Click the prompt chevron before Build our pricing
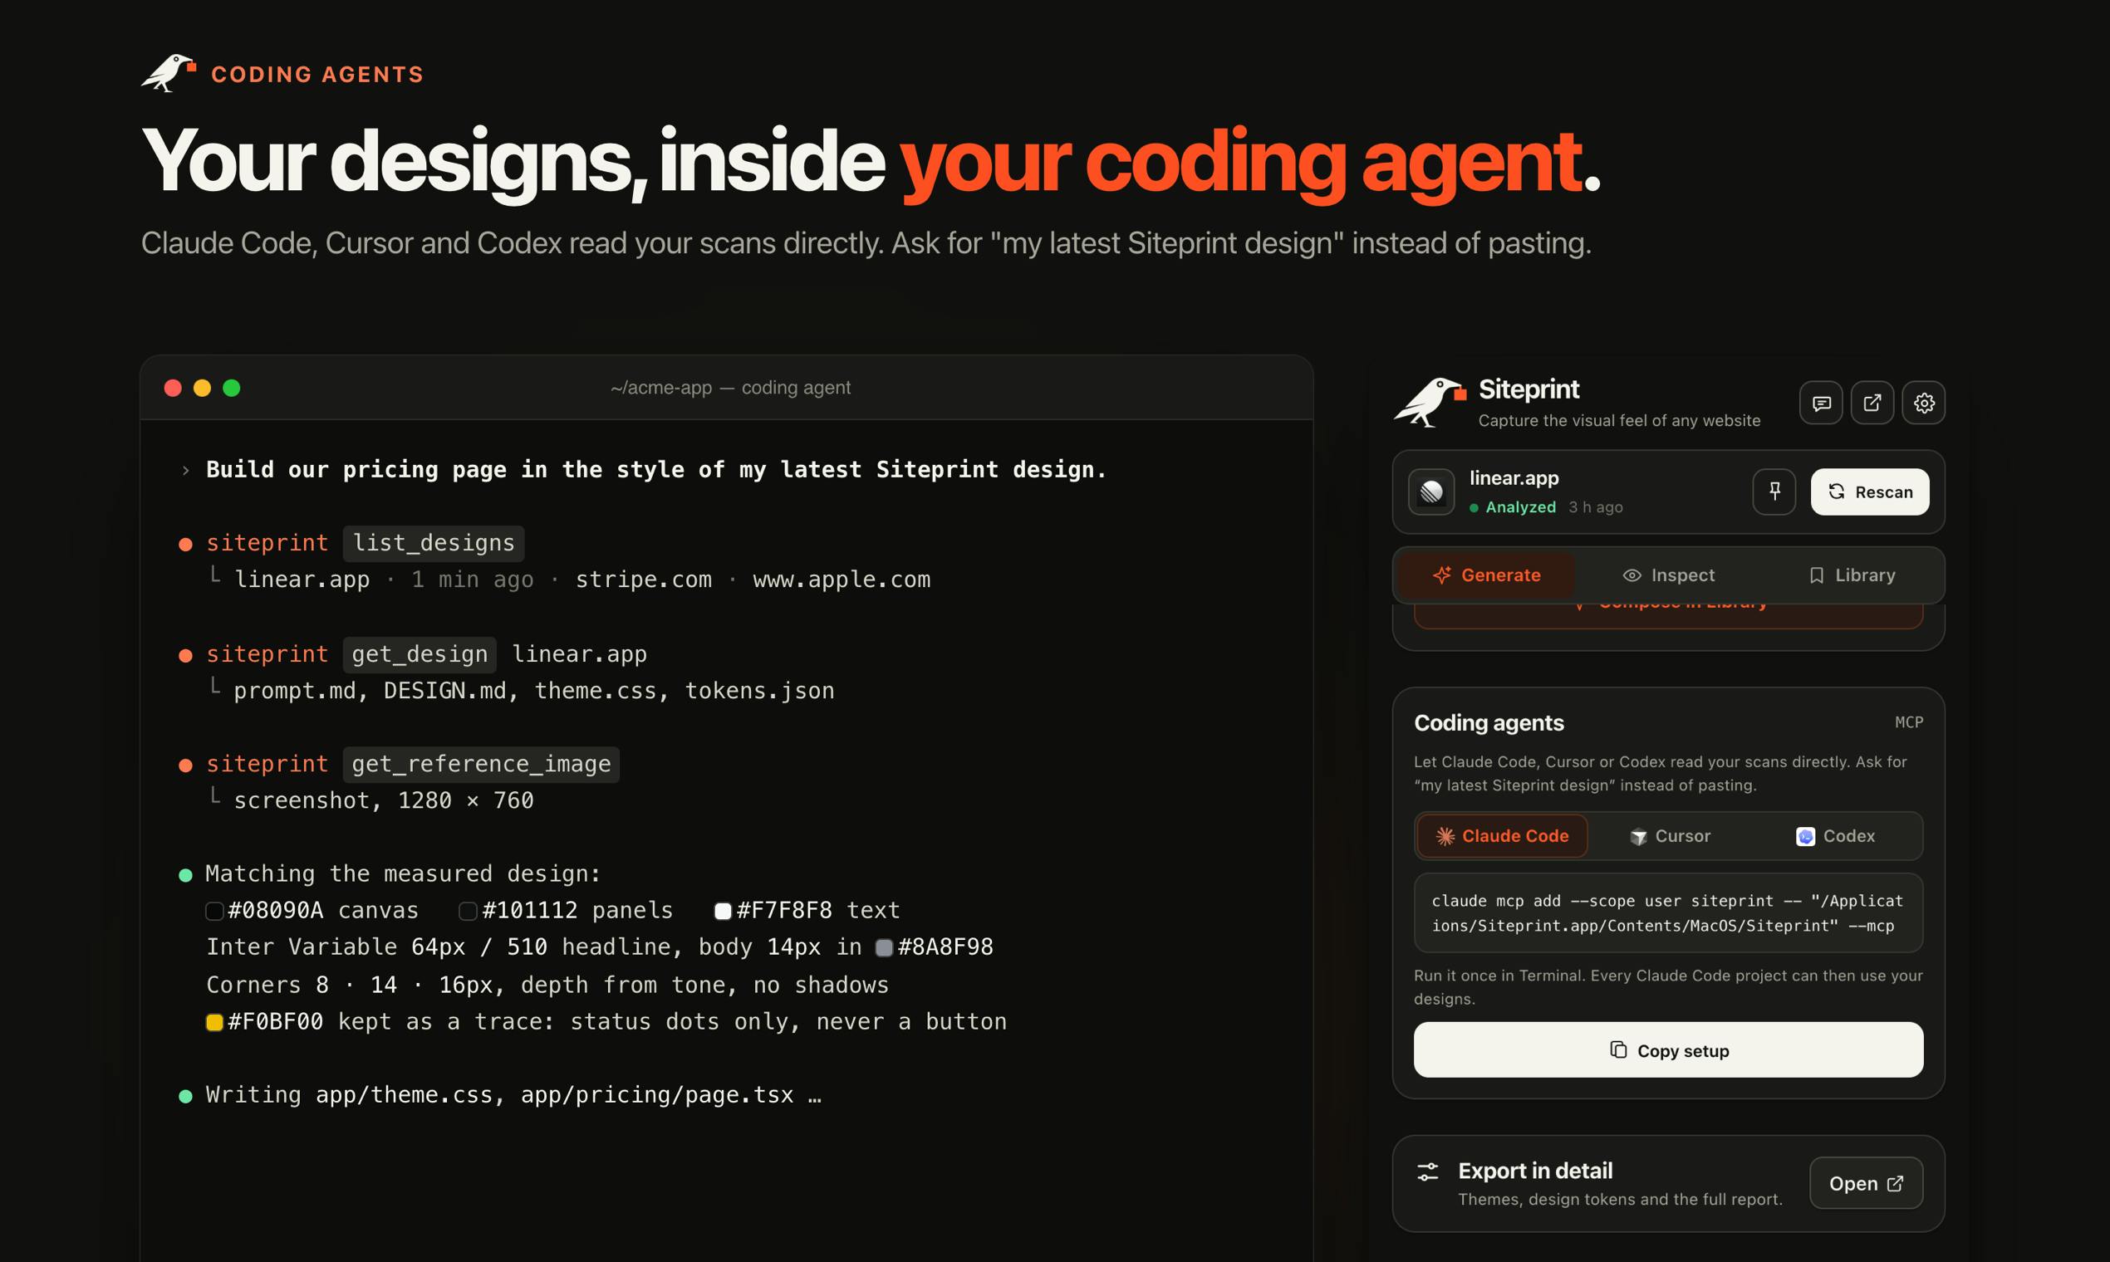This screenshot has height=1262, width=2110. [184, 470]
